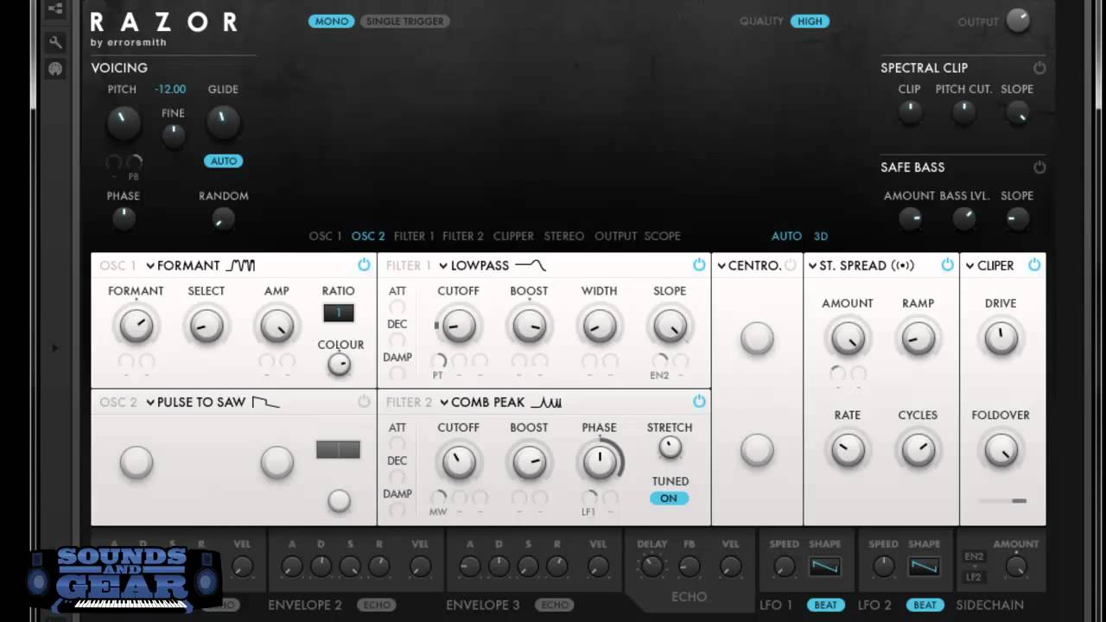Open the Cliper type dropdown

click(990, 265)
